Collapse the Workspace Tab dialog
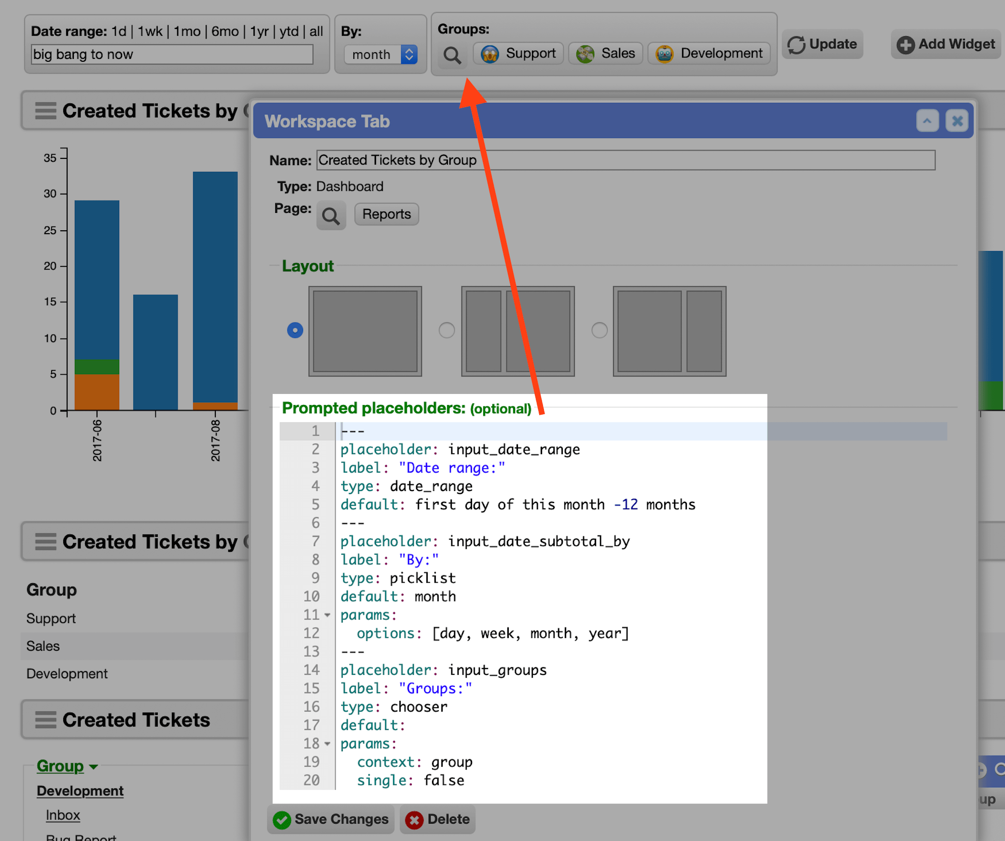The width and height of the screenshot is (1005, 841). (927, 121)
